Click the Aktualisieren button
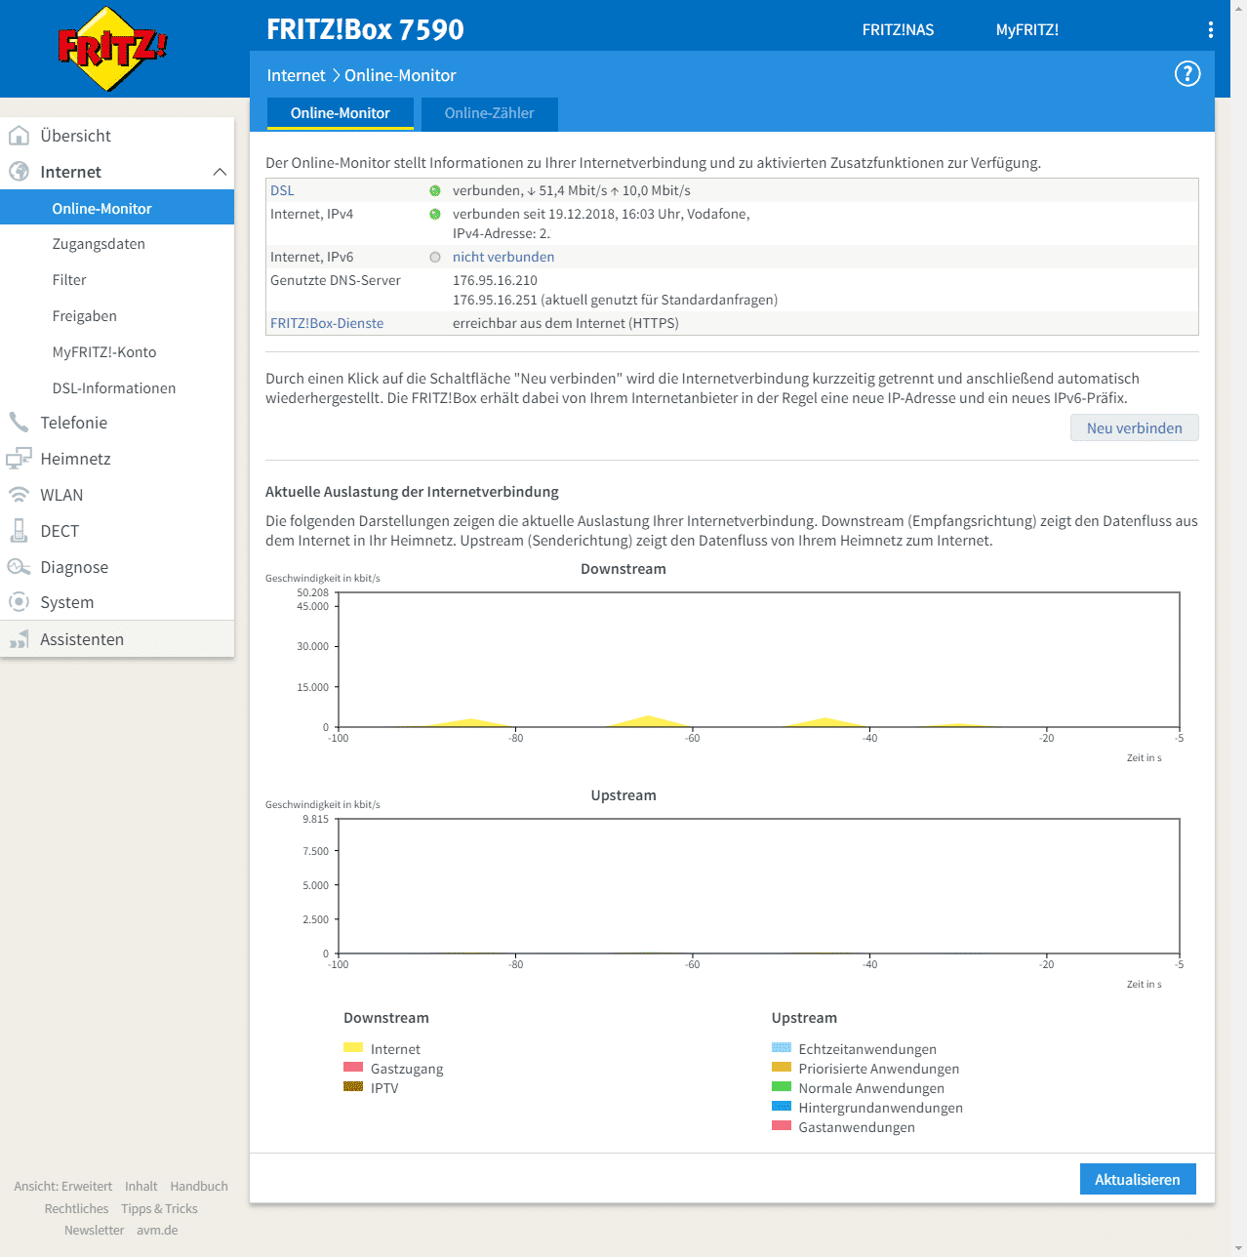This screenshot has height=1257, width=1247. (1137, 1179)
